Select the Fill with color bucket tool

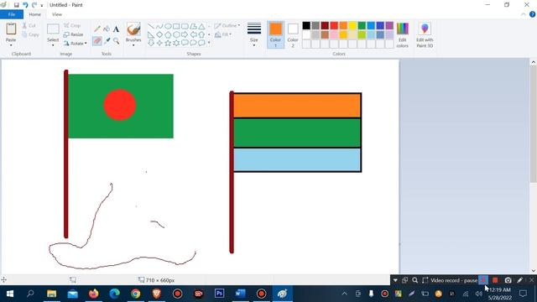point(107,29)
